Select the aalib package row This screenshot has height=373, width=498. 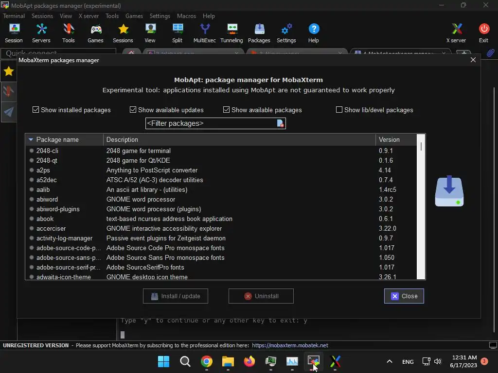click(221, 190)
